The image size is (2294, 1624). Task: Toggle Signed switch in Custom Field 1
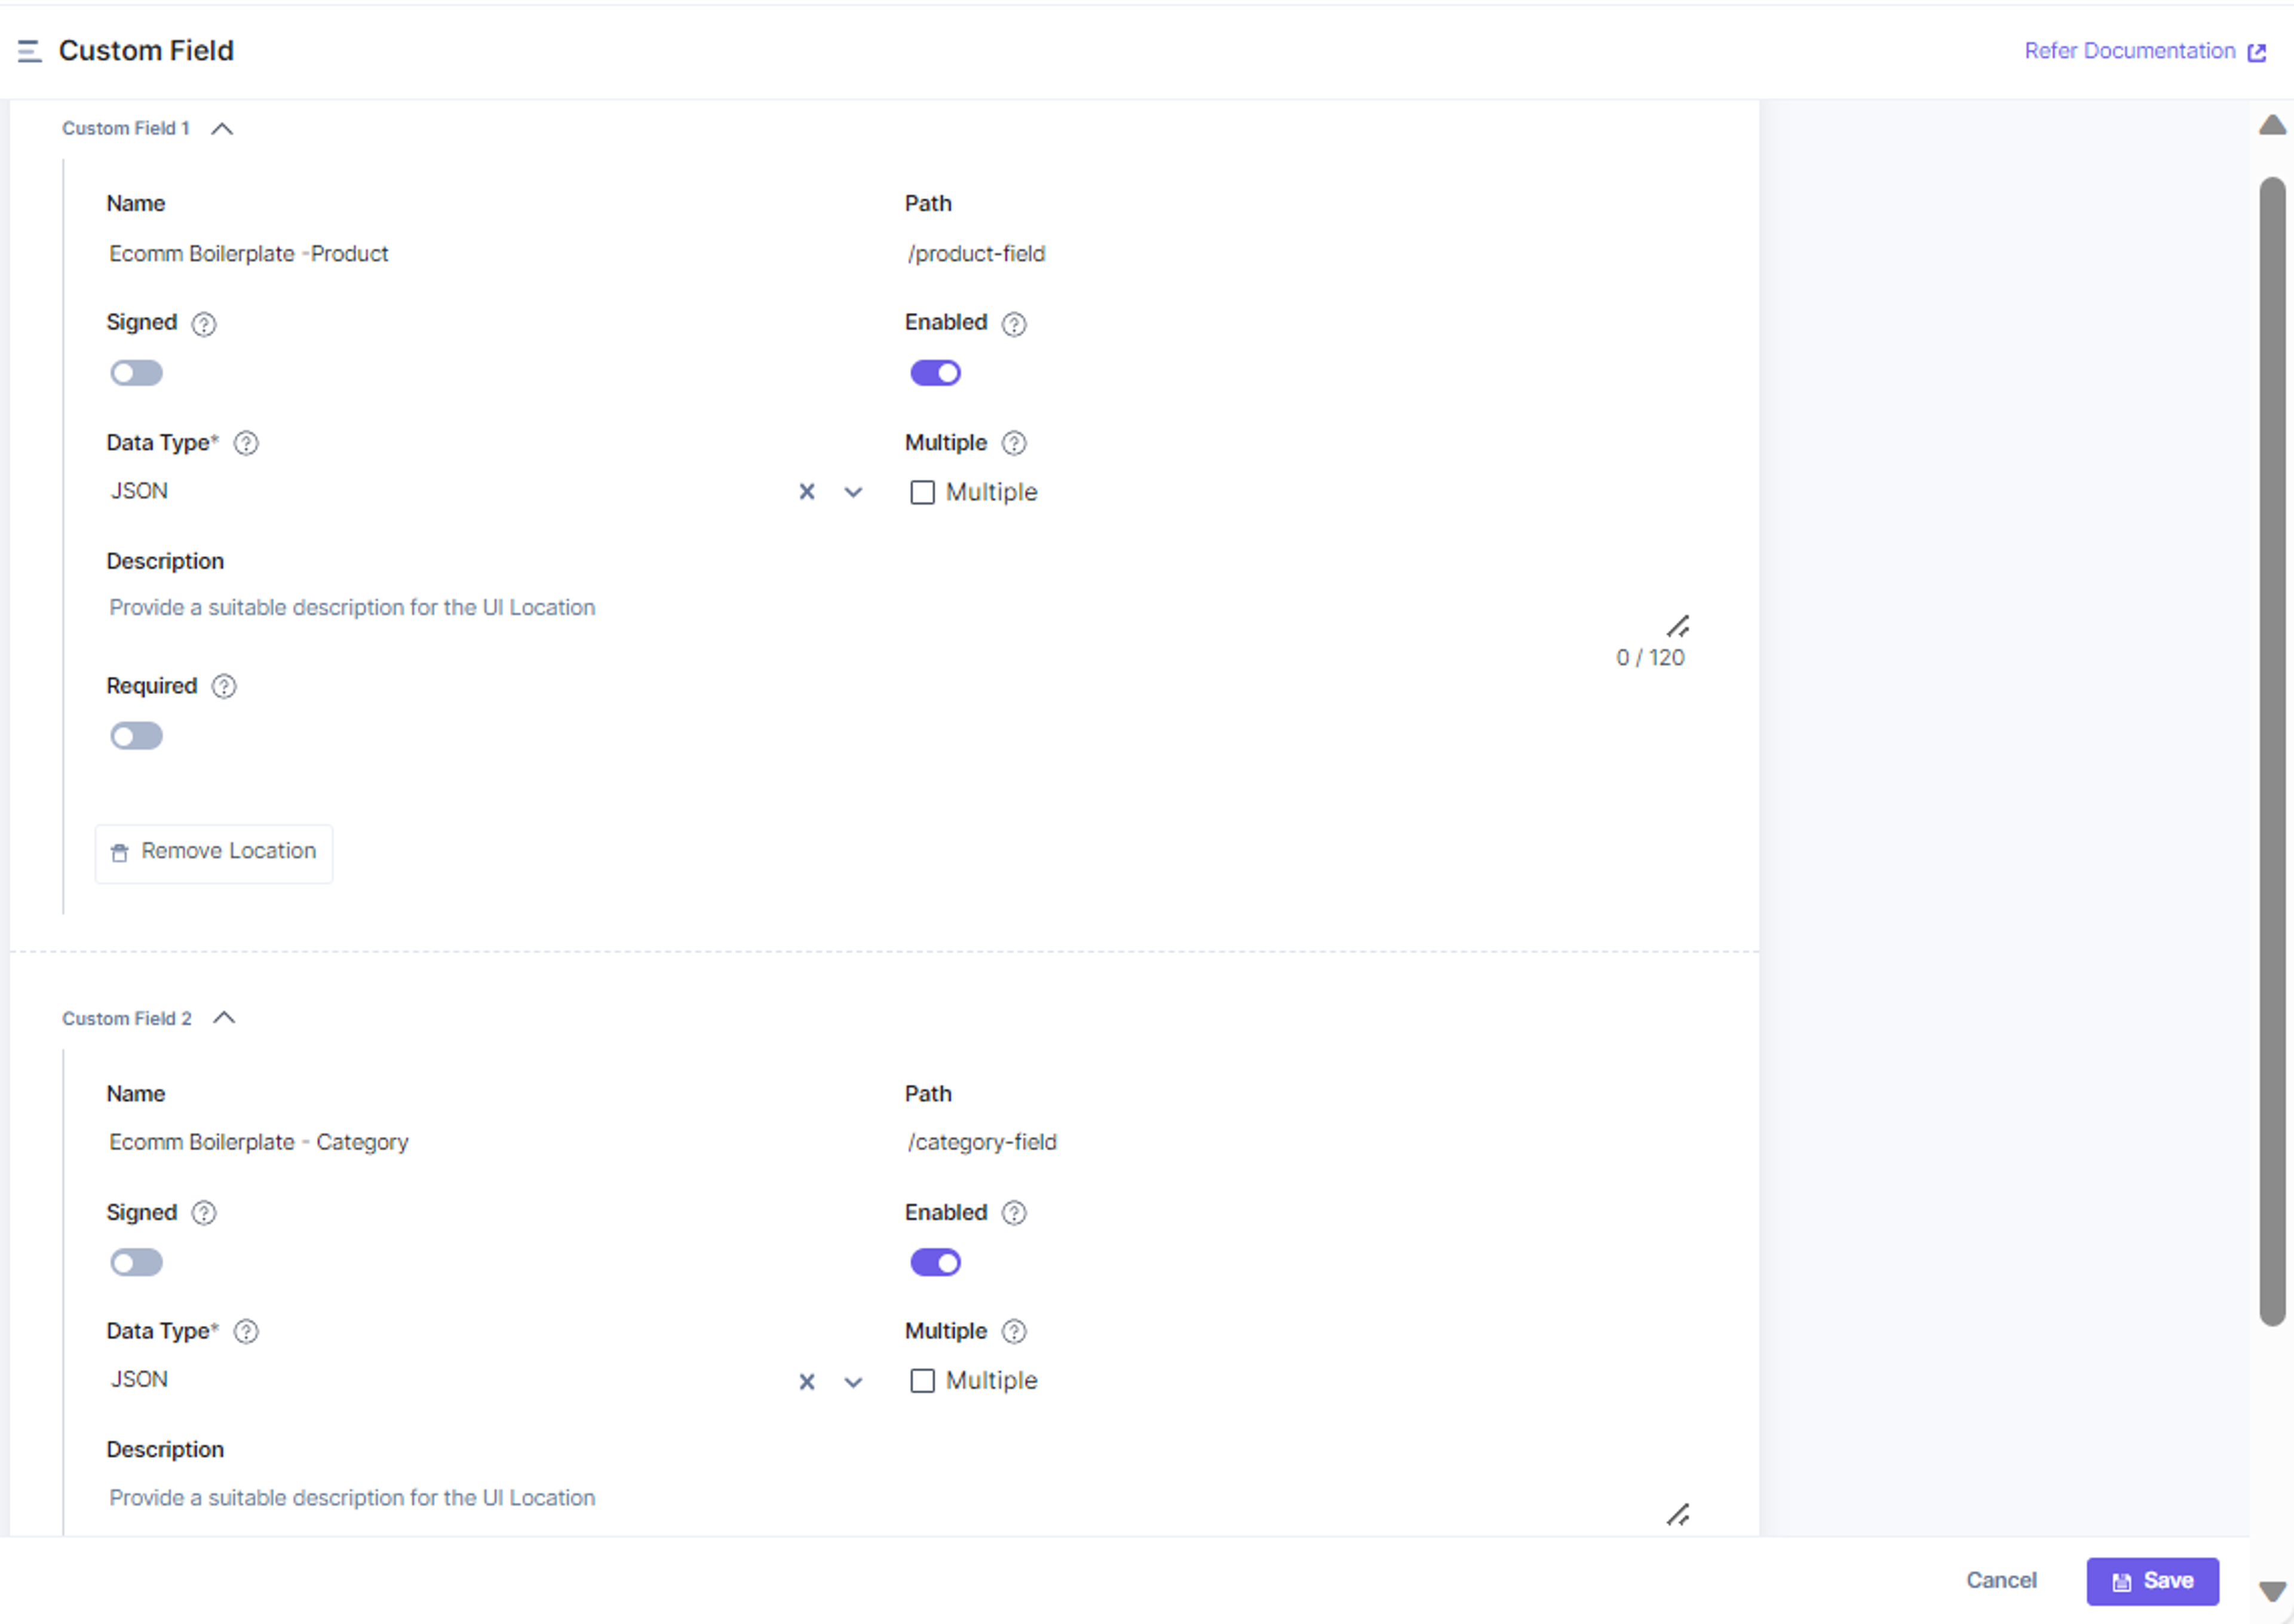pyautogui.click(x=136, y=373)
